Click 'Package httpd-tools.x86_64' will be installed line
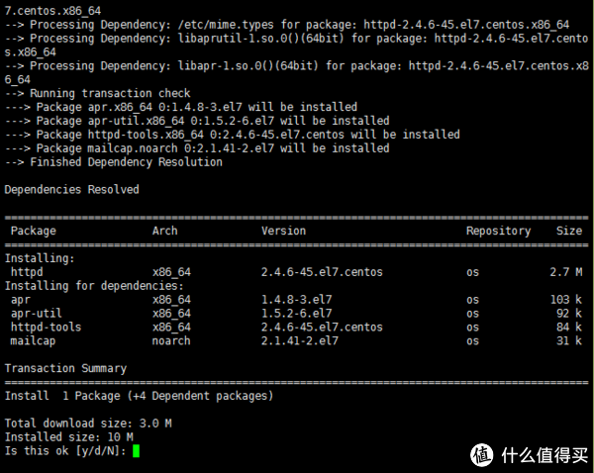594x473 pixels. pos(232,135)
